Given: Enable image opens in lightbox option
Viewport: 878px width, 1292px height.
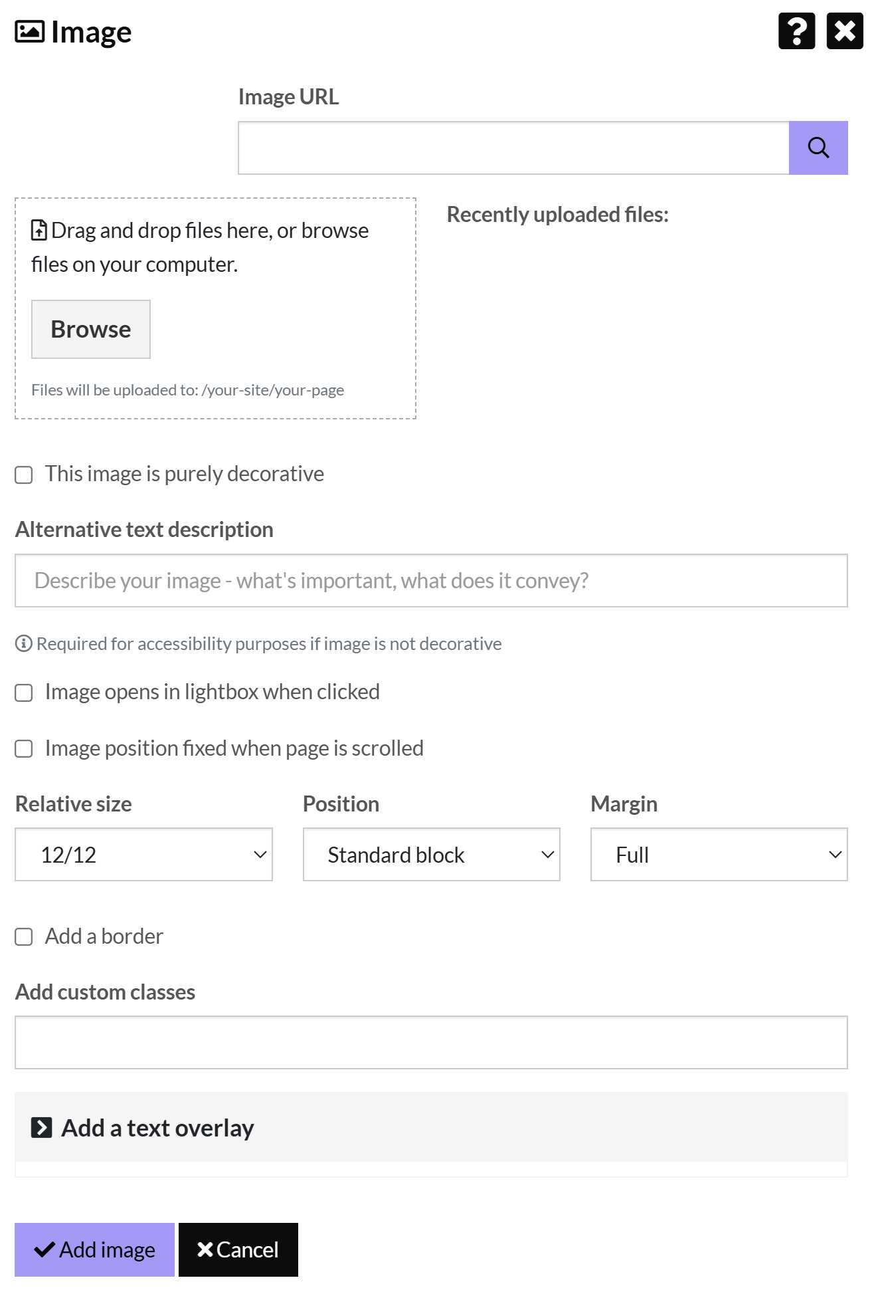Looking at the screenshot, I should point(24,693).
